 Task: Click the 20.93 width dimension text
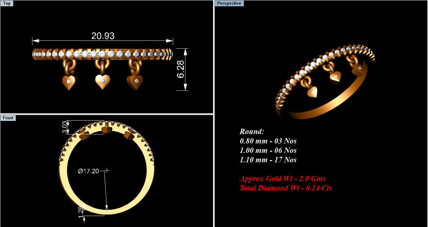(x=103, y=36)
